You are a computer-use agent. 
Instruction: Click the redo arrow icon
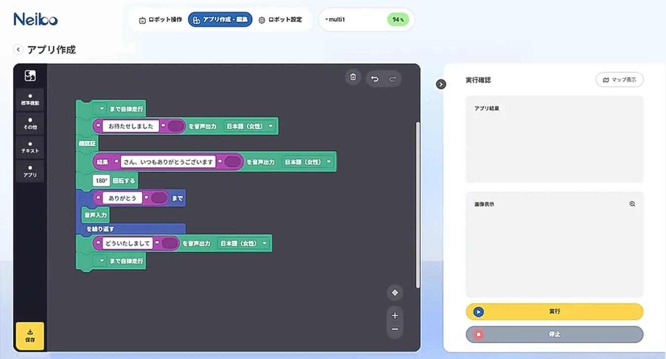(x=393, y=79)
